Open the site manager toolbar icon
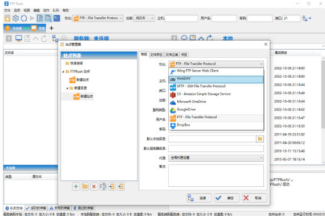The width and height of the screenshot is (325, 216). 7,18
